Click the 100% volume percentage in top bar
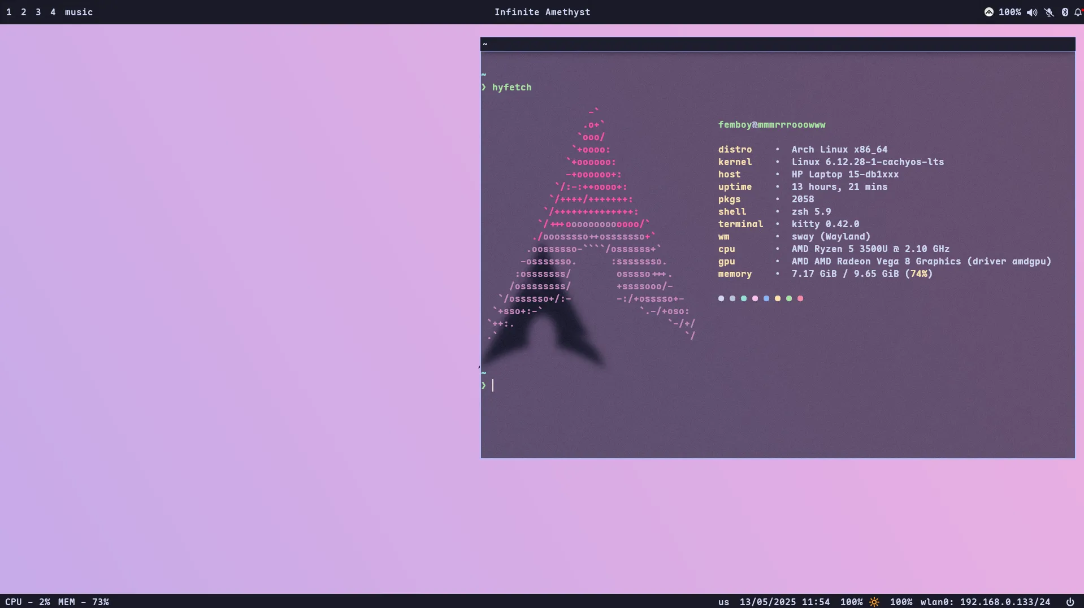 pyautogui.click(x=1009, y=12)
